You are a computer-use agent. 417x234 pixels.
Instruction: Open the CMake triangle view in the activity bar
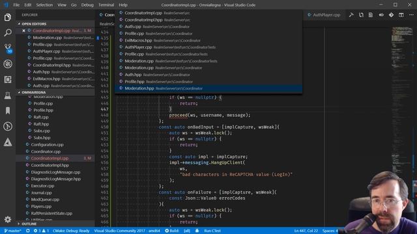click(8, 142)
